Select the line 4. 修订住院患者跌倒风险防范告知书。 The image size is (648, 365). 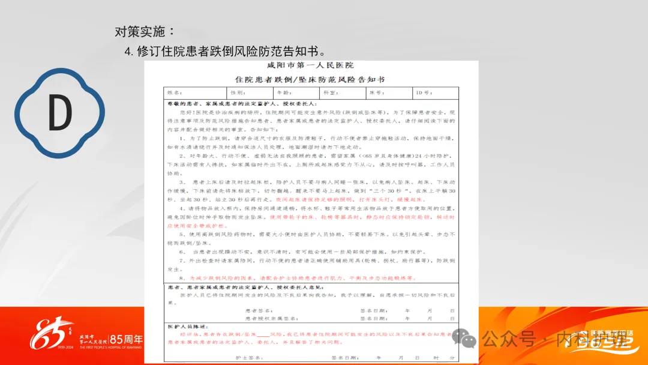pos(226,51)
